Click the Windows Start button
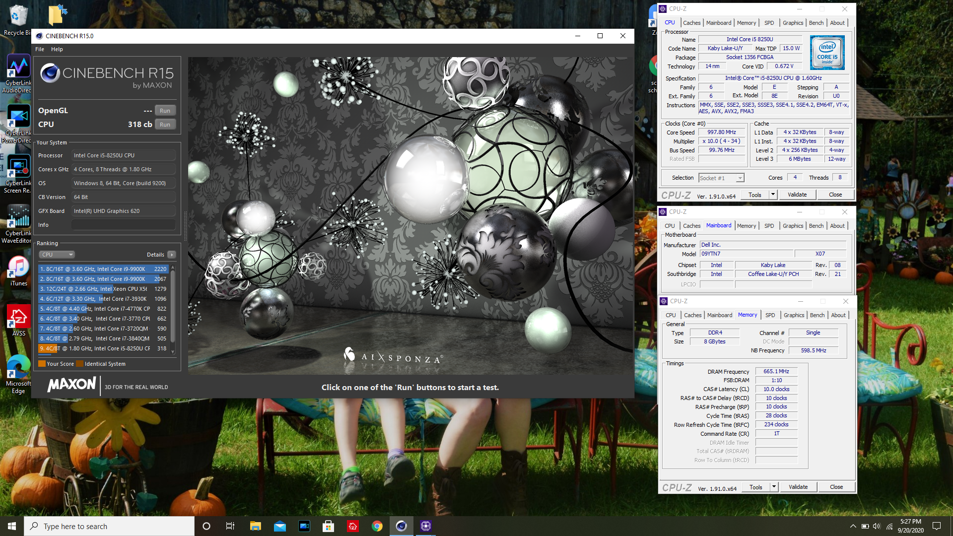 [12, 526]
